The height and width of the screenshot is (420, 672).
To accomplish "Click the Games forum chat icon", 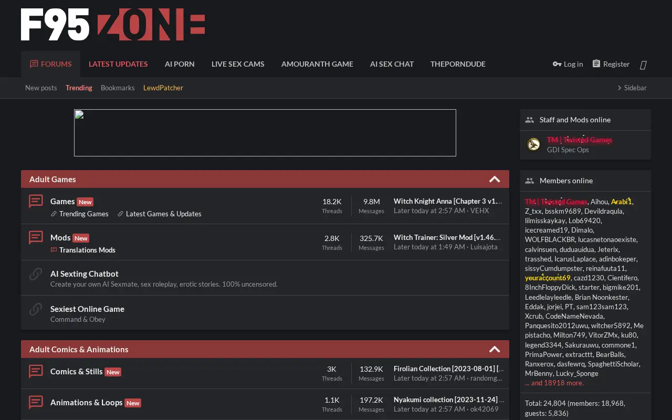I will tap(36, 201).
